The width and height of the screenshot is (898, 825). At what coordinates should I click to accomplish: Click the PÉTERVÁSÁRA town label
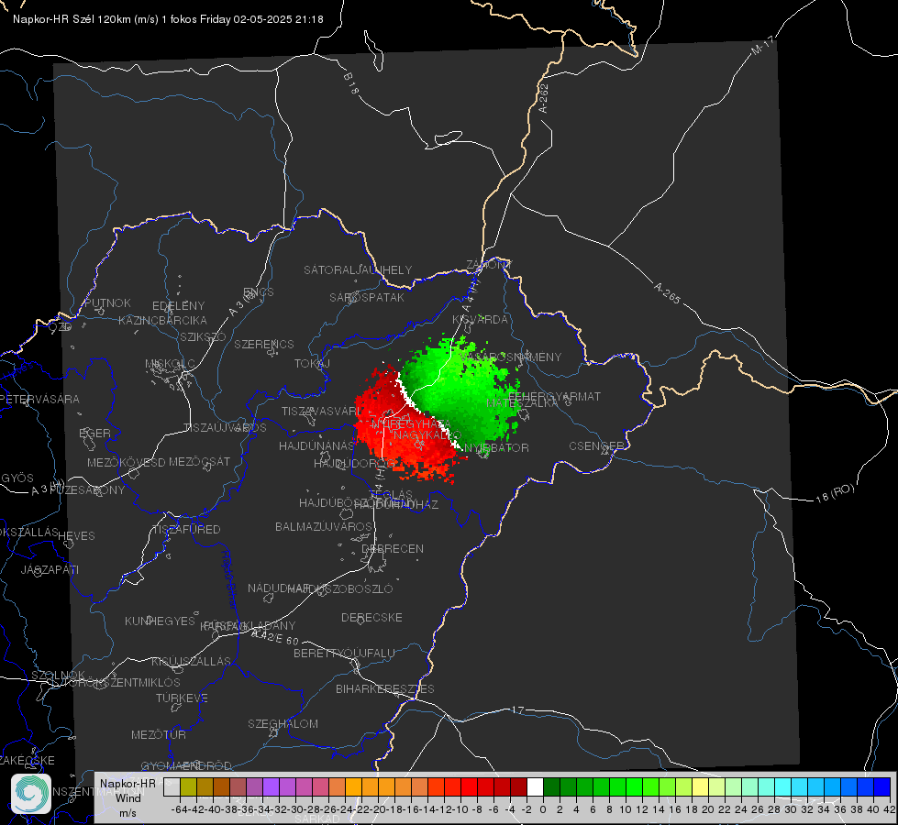39,399
